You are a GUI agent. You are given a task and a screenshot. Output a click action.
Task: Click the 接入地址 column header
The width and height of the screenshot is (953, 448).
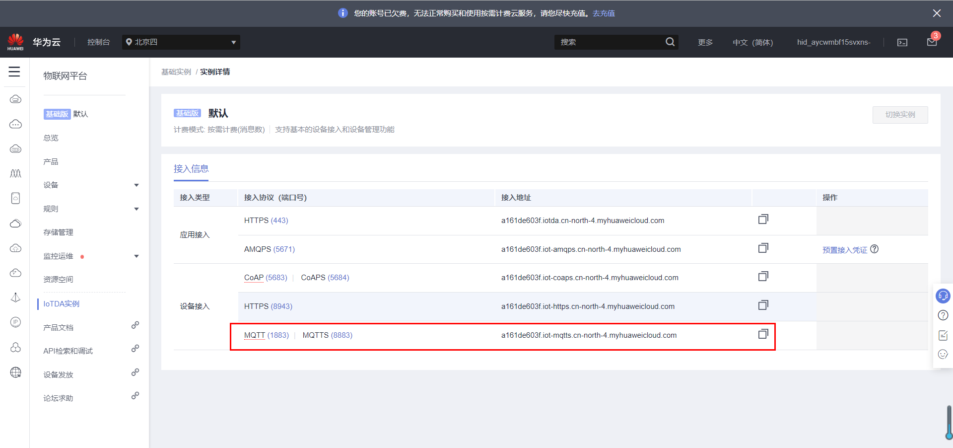tap(516, 198)
